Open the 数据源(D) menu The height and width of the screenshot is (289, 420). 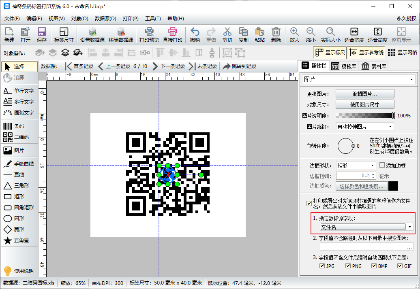(x=105, y=19)
